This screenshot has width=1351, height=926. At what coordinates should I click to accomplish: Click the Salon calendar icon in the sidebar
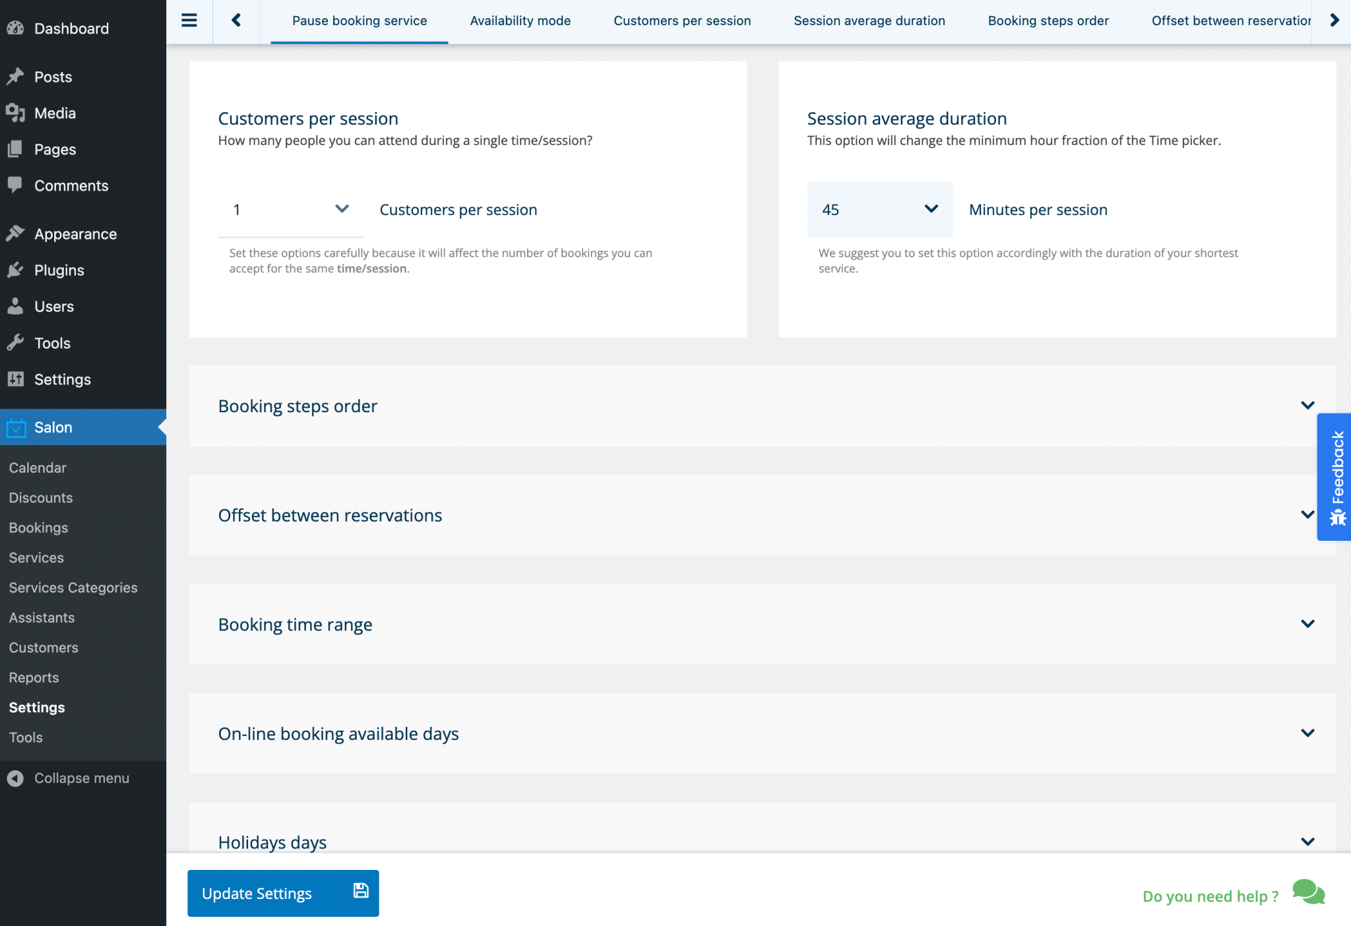click(x=16, y=427)
